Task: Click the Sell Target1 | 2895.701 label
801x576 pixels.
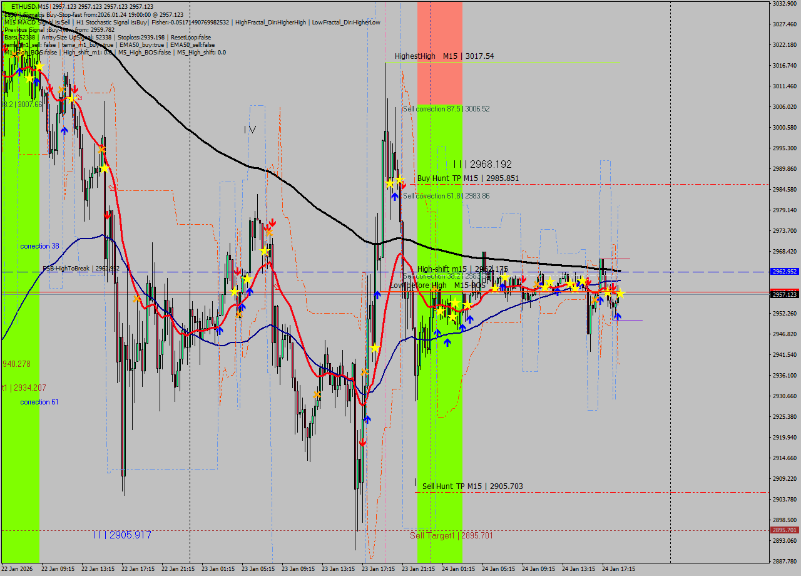Action: pyautogui.click(x=451, y=535)
